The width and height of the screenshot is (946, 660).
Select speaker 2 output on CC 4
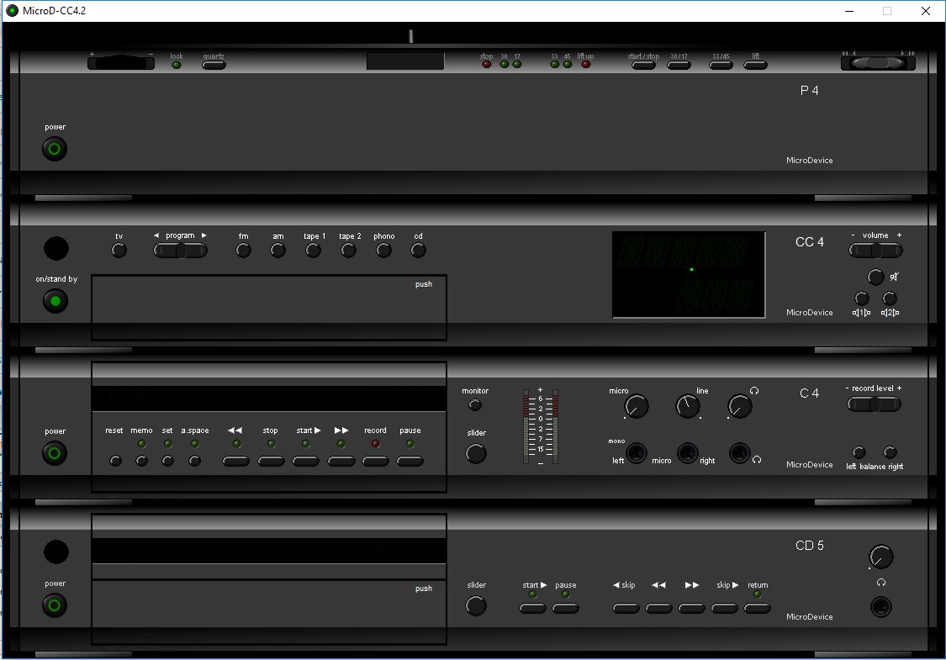pyautogui.click(x=890, y=298)
